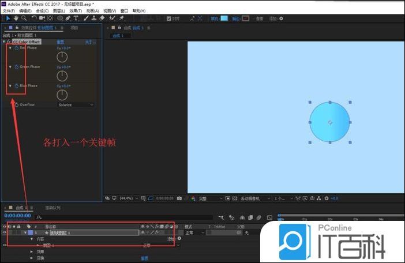
Task: Click the 关于 link in effect controls
Action: click(88, 42)
